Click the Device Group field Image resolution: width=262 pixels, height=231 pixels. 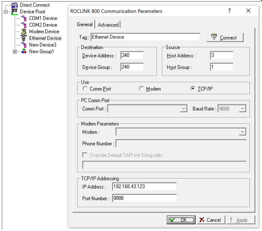[132, 67]
